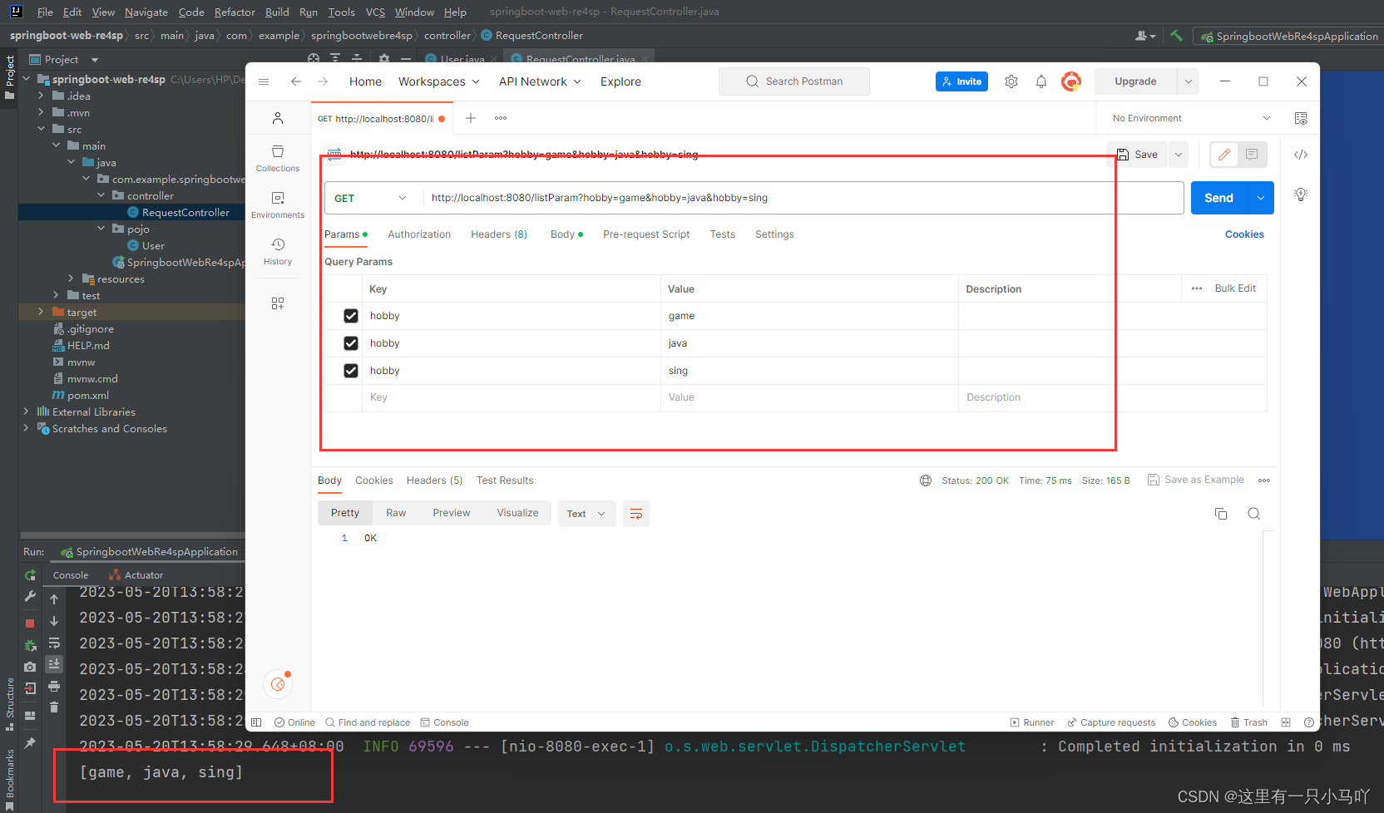The width and height of the screenshot is (1384, 813).
Task: Open the network globe icon in response
Action: 926,480
